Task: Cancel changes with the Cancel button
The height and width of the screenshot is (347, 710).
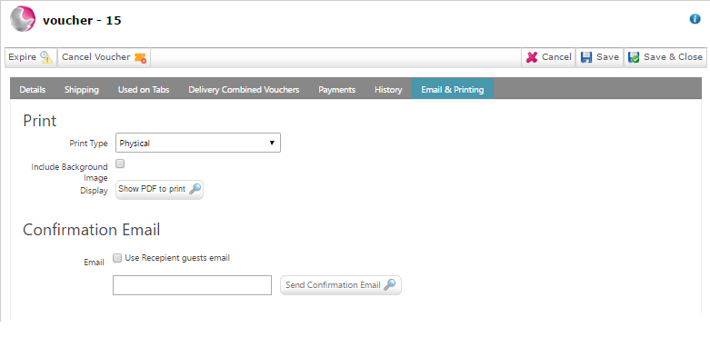Action: (x=548, y=57)
